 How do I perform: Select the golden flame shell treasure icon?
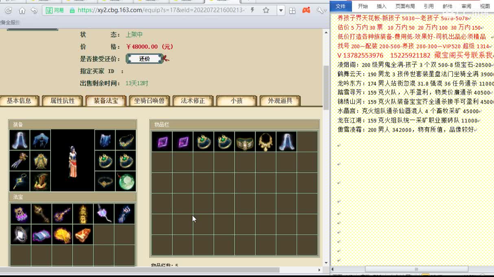point(62,235)
